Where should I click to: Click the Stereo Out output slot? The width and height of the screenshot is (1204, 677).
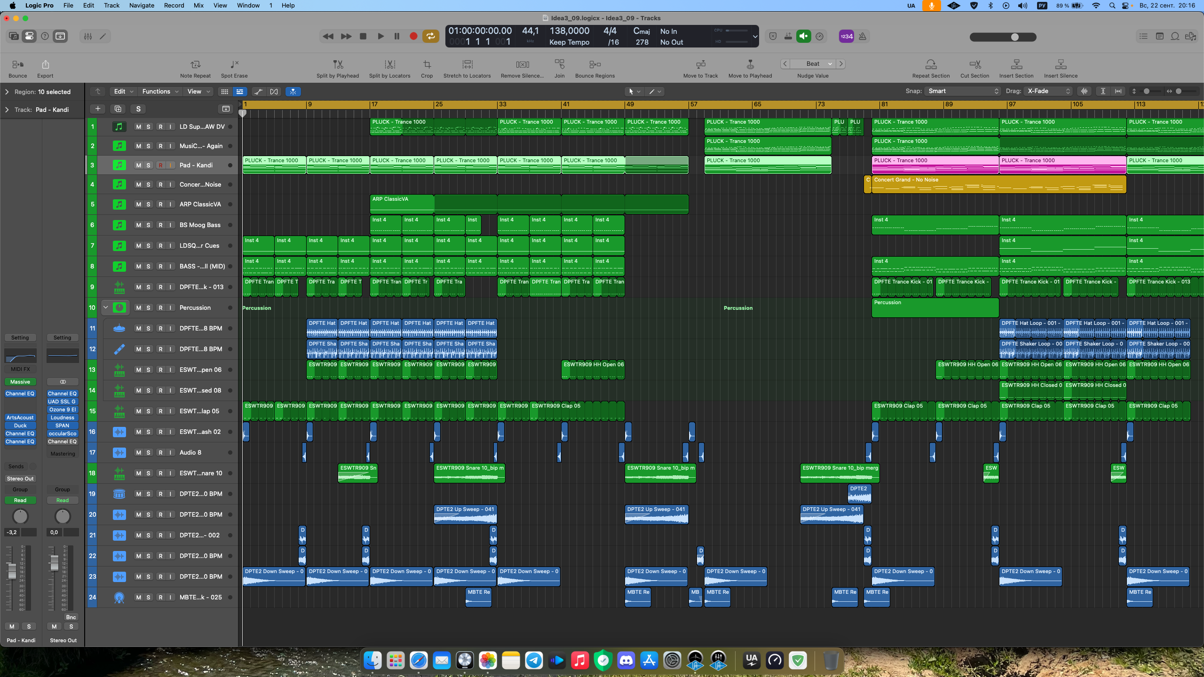(x=20, y=479)
